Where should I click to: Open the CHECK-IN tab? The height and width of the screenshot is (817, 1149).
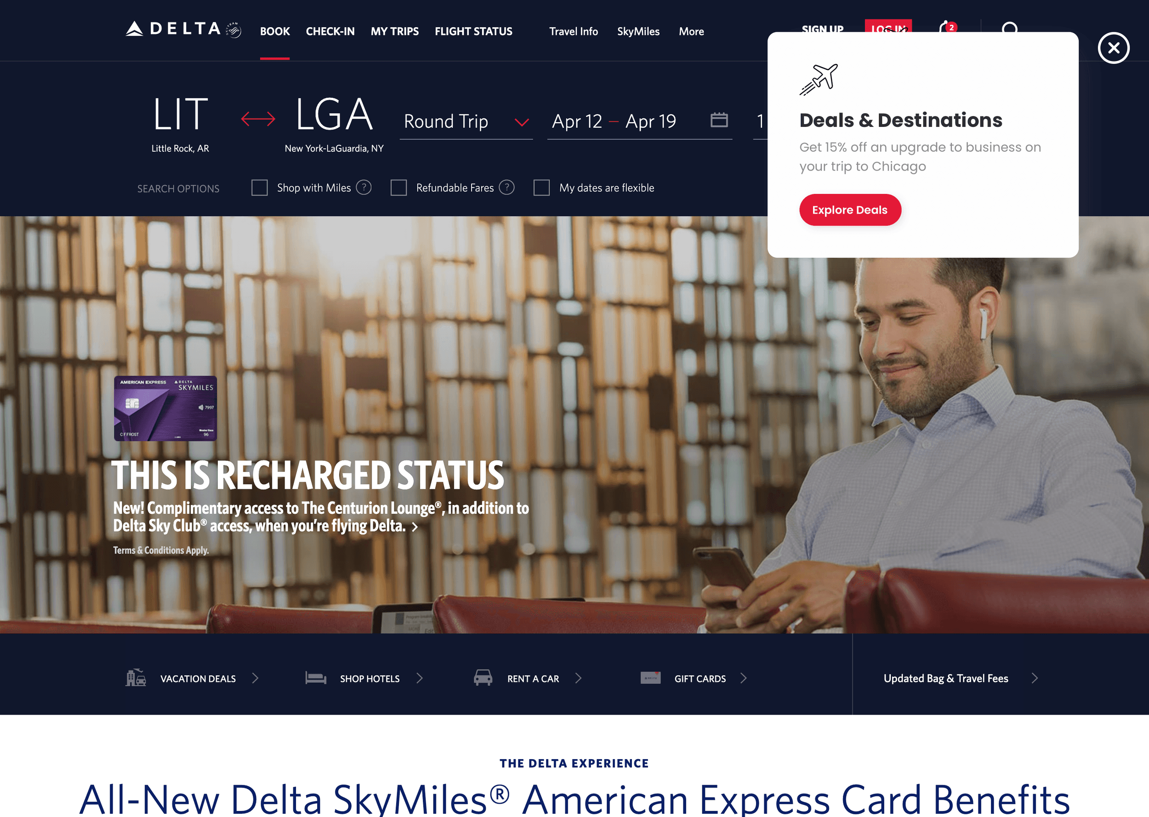point(330,31)
